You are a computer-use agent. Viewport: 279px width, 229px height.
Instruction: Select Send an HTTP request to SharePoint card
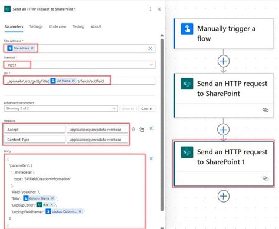click(x=224, y=95)
